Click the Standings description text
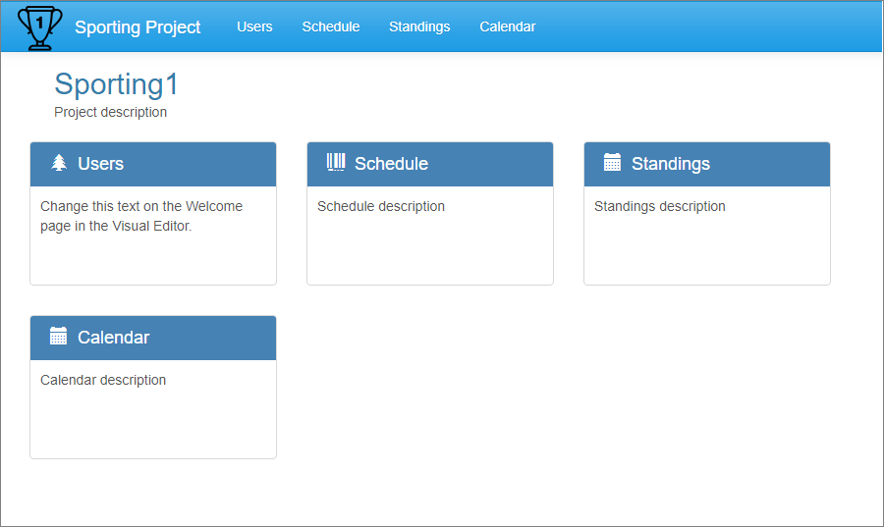The height and width of the screenshot is (527, 884). coord(660,206)
